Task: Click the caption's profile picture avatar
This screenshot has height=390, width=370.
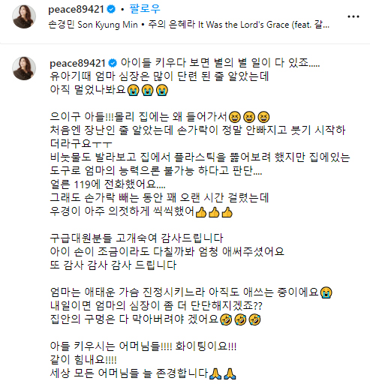Action: 24,68
